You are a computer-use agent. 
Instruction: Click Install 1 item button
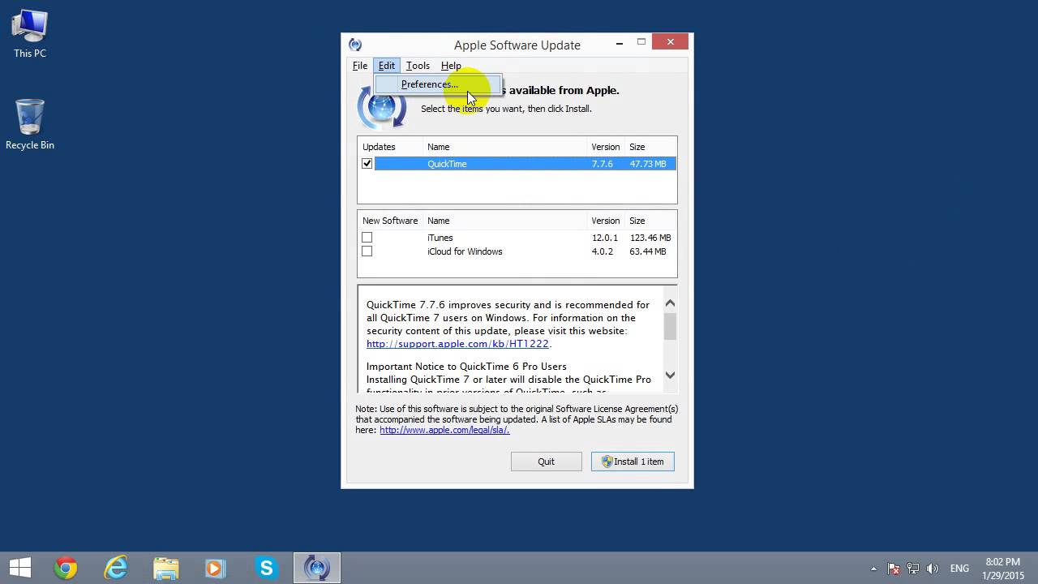[633, 462]
